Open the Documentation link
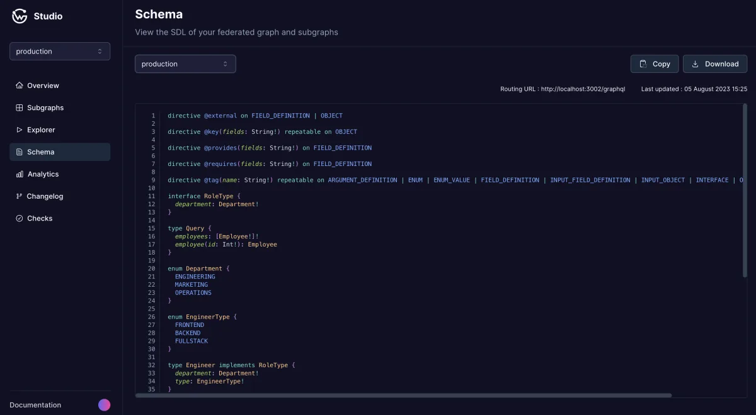756x415 pixels. 35,405
